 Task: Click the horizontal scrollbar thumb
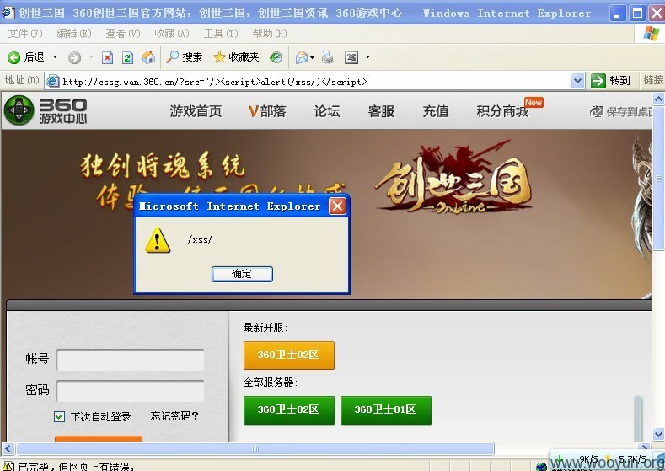click(x=255, y=448)
